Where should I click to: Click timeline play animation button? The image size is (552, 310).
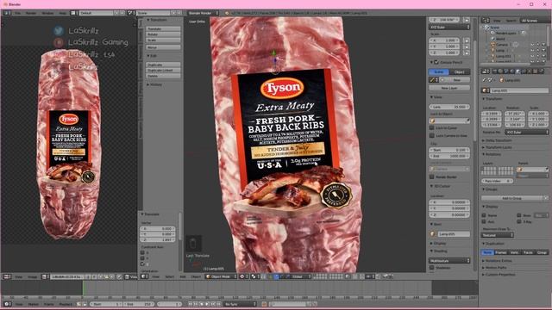coord(207,304)
